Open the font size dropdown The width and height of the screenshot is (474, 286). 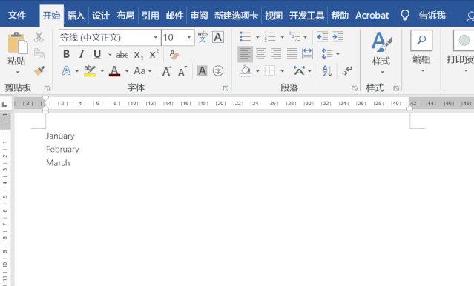pyautogui.click(x=189, y=37)
